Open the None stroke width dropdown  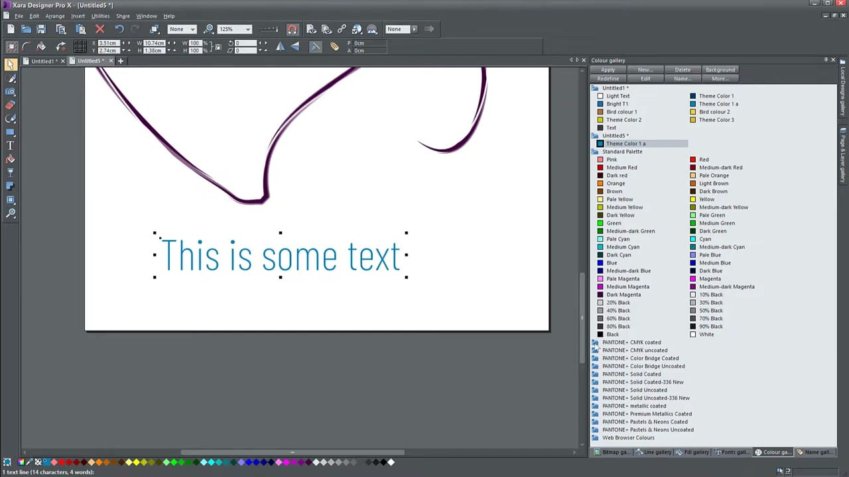191,28
